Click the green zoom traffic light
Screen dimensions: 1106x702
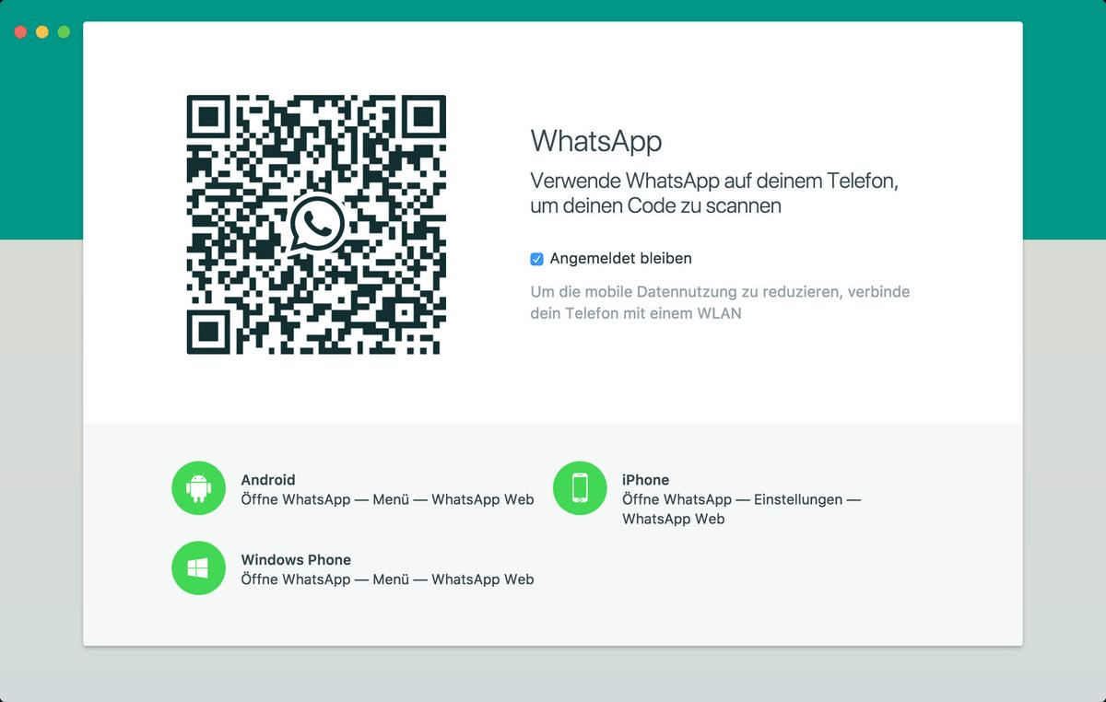pyautogui.click(x=62, y=30)
